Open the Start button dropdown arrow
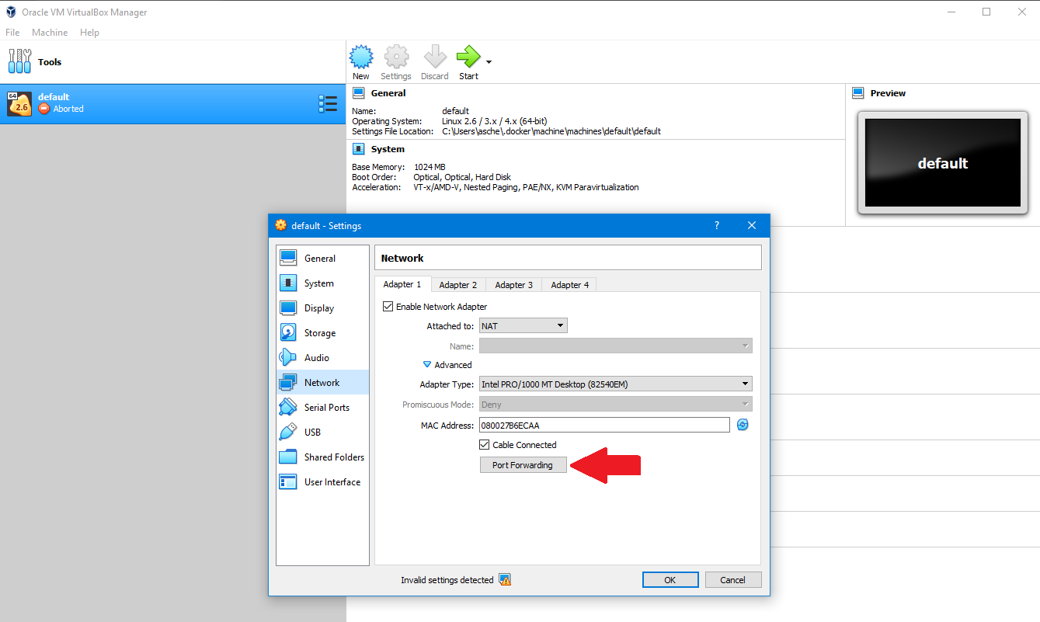 [x=489, y=62]
